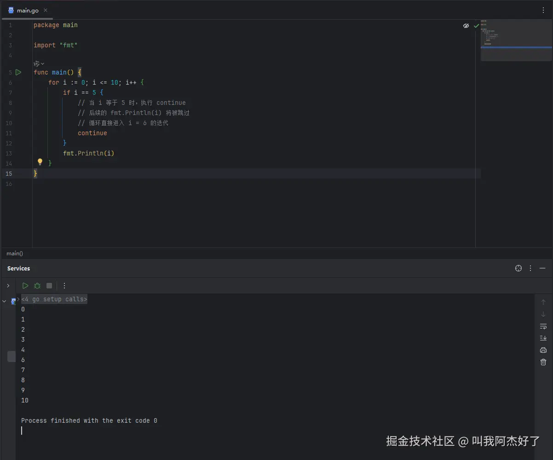Start debugging with the bug icon
Image resolution: width=553 pixels, height=460 pixels.
point(37,286)
